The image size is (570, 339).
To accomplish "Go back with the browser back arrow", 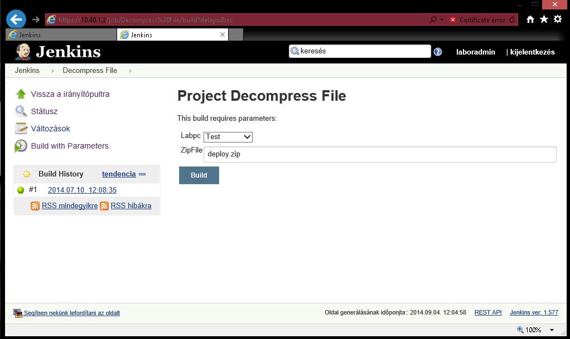I will tap(16, 19).
